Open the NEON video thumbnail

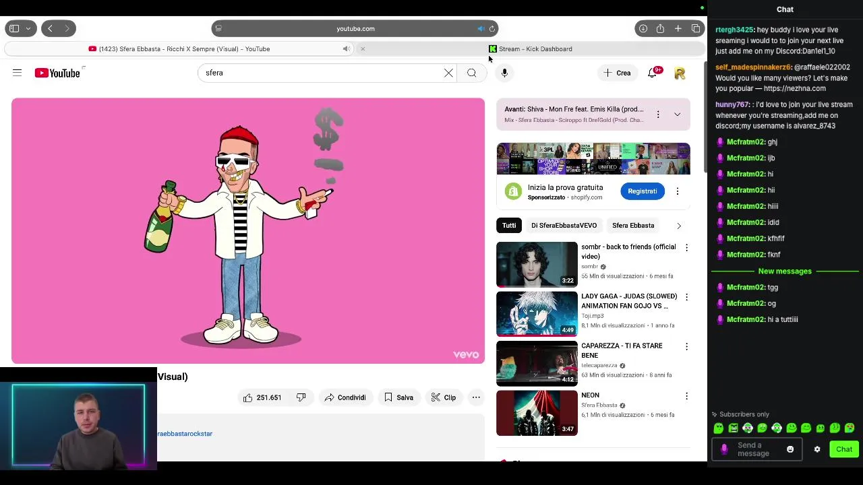click(537, 413)
